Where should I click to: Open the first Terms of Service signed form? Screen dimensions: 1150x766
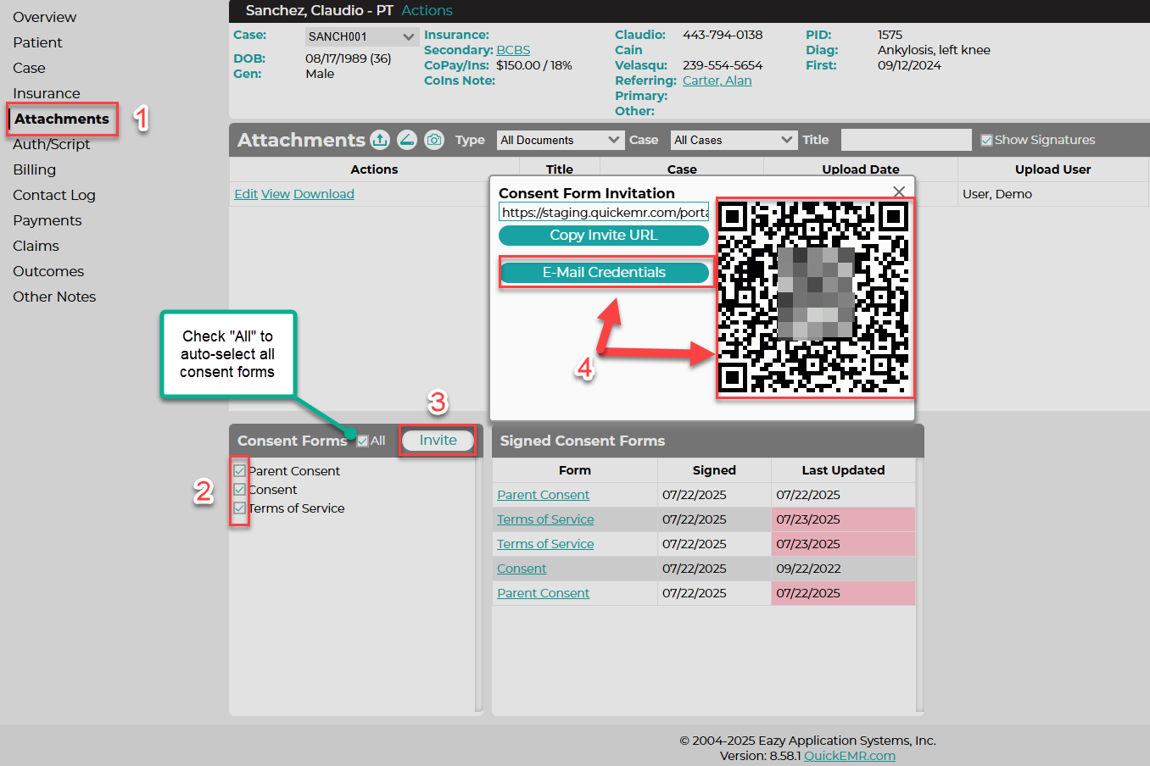click(x=545, y=519)
